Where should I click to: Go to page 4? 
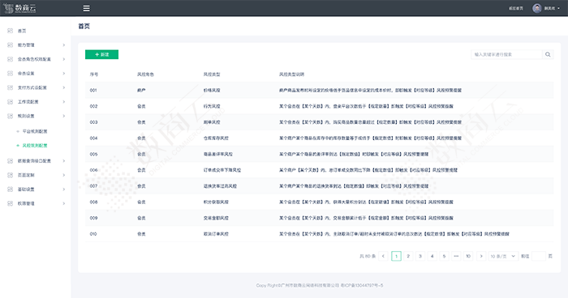coord(432,256)
